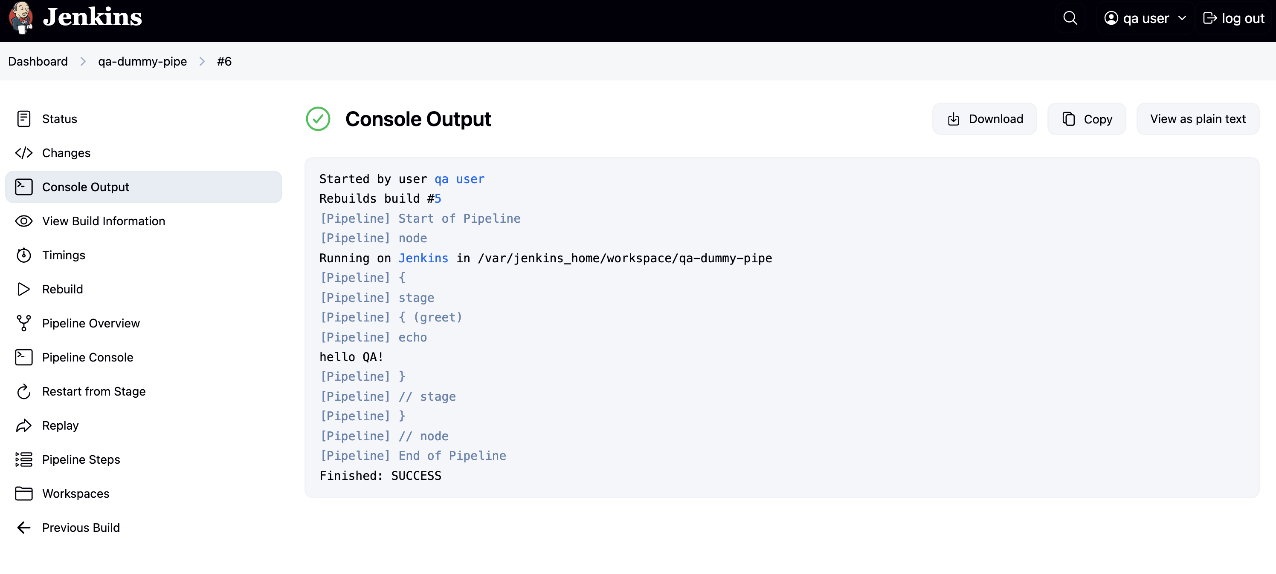
Task: Open the Pipeline Overview branch icon
Action: [23, 323]
